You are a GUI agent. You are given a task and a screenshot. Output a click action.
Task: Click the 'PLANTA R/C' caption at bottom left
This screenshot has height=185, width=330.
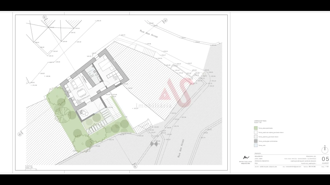coord(29,166)
